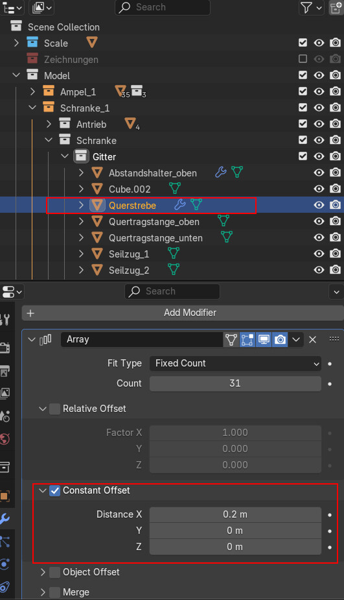Click the wrench modifier icon beside Querstrebe

179,205
